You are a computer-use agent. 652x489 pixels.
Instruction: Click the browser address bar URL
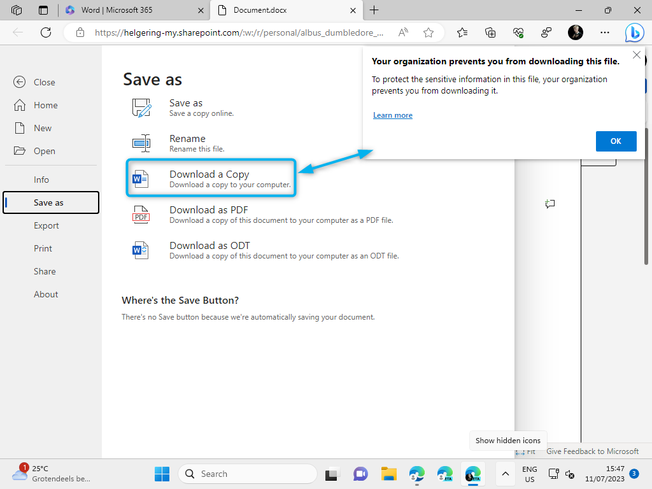239,32
